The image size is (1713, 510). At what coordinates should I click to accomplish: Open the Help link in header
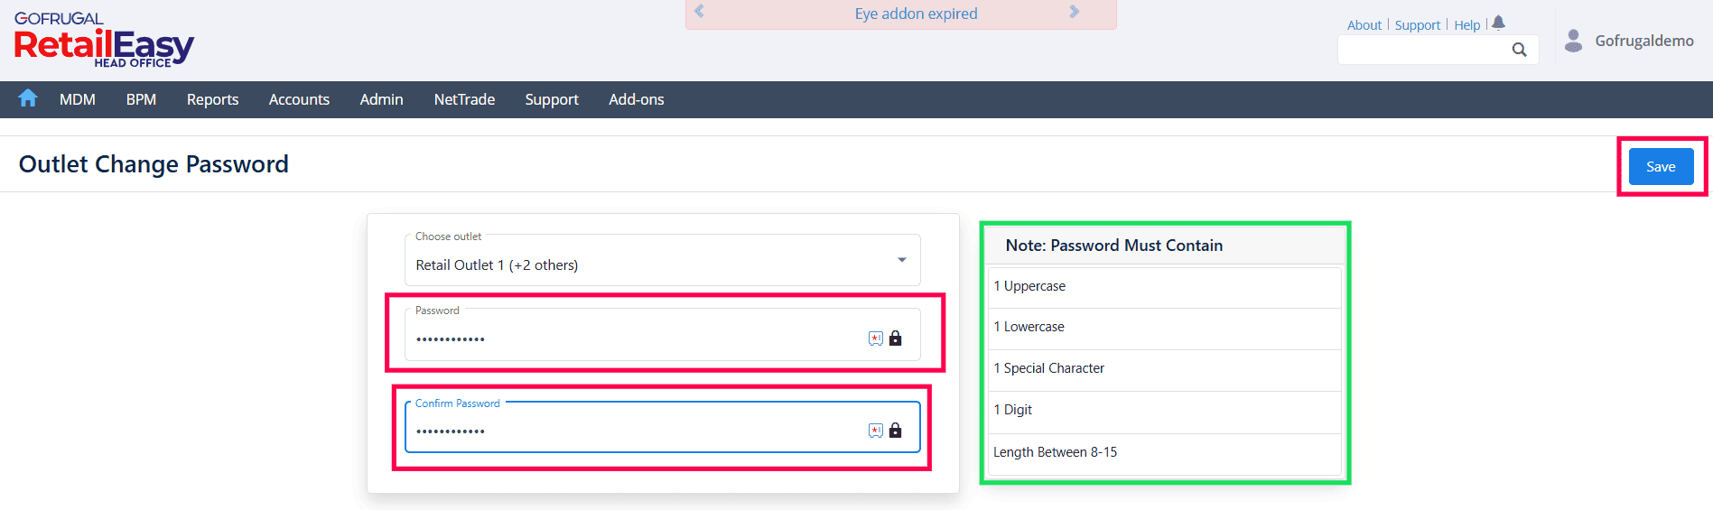[x=1466, y=25]
